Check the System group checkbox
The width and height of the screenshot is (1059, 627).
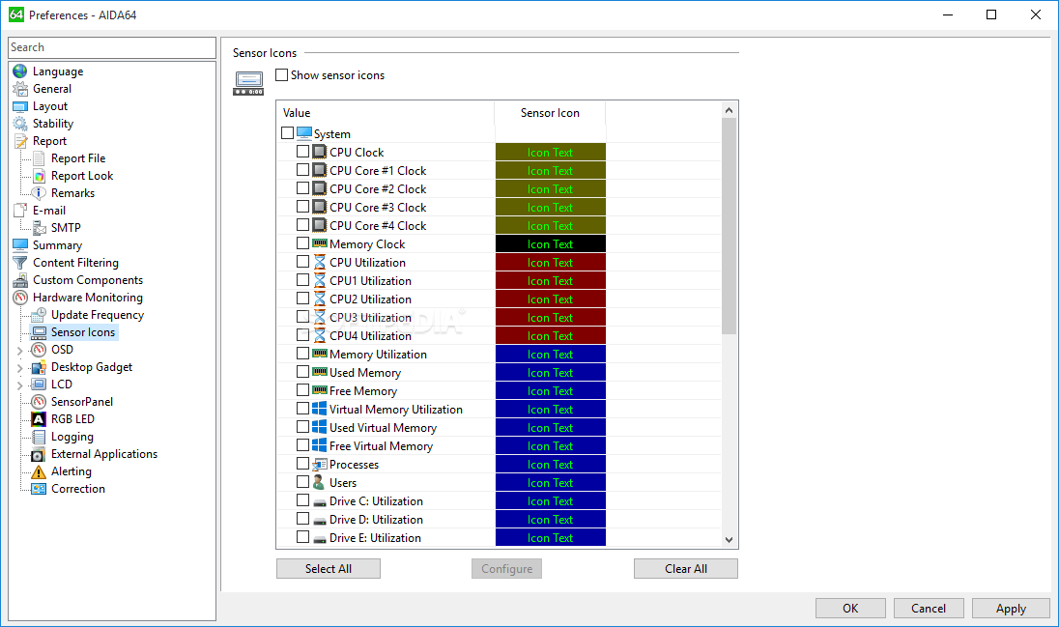(x=288, y=133)
